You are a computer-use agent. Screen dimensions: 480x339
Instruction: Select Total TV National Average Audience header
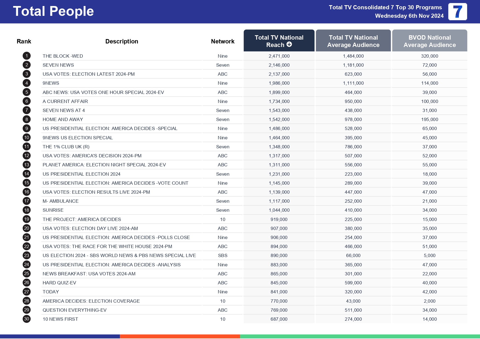353,41
